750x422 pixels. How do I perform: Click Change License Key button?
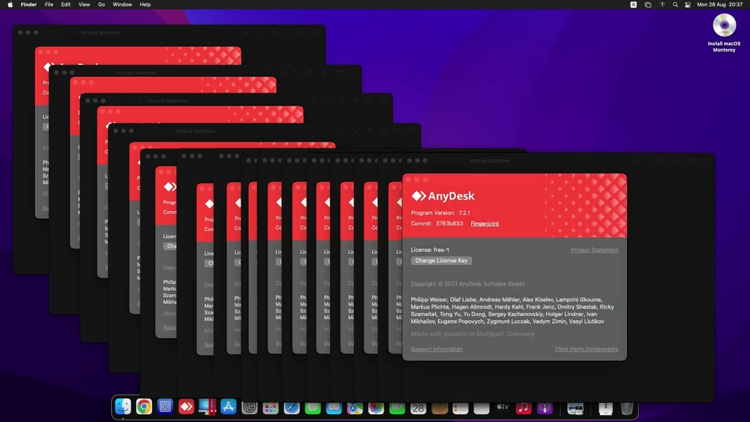[x=441, y=261]
